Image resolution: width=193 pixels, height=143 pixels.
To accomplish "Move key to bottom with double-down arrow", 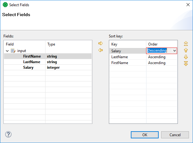I will pos(186,63).
